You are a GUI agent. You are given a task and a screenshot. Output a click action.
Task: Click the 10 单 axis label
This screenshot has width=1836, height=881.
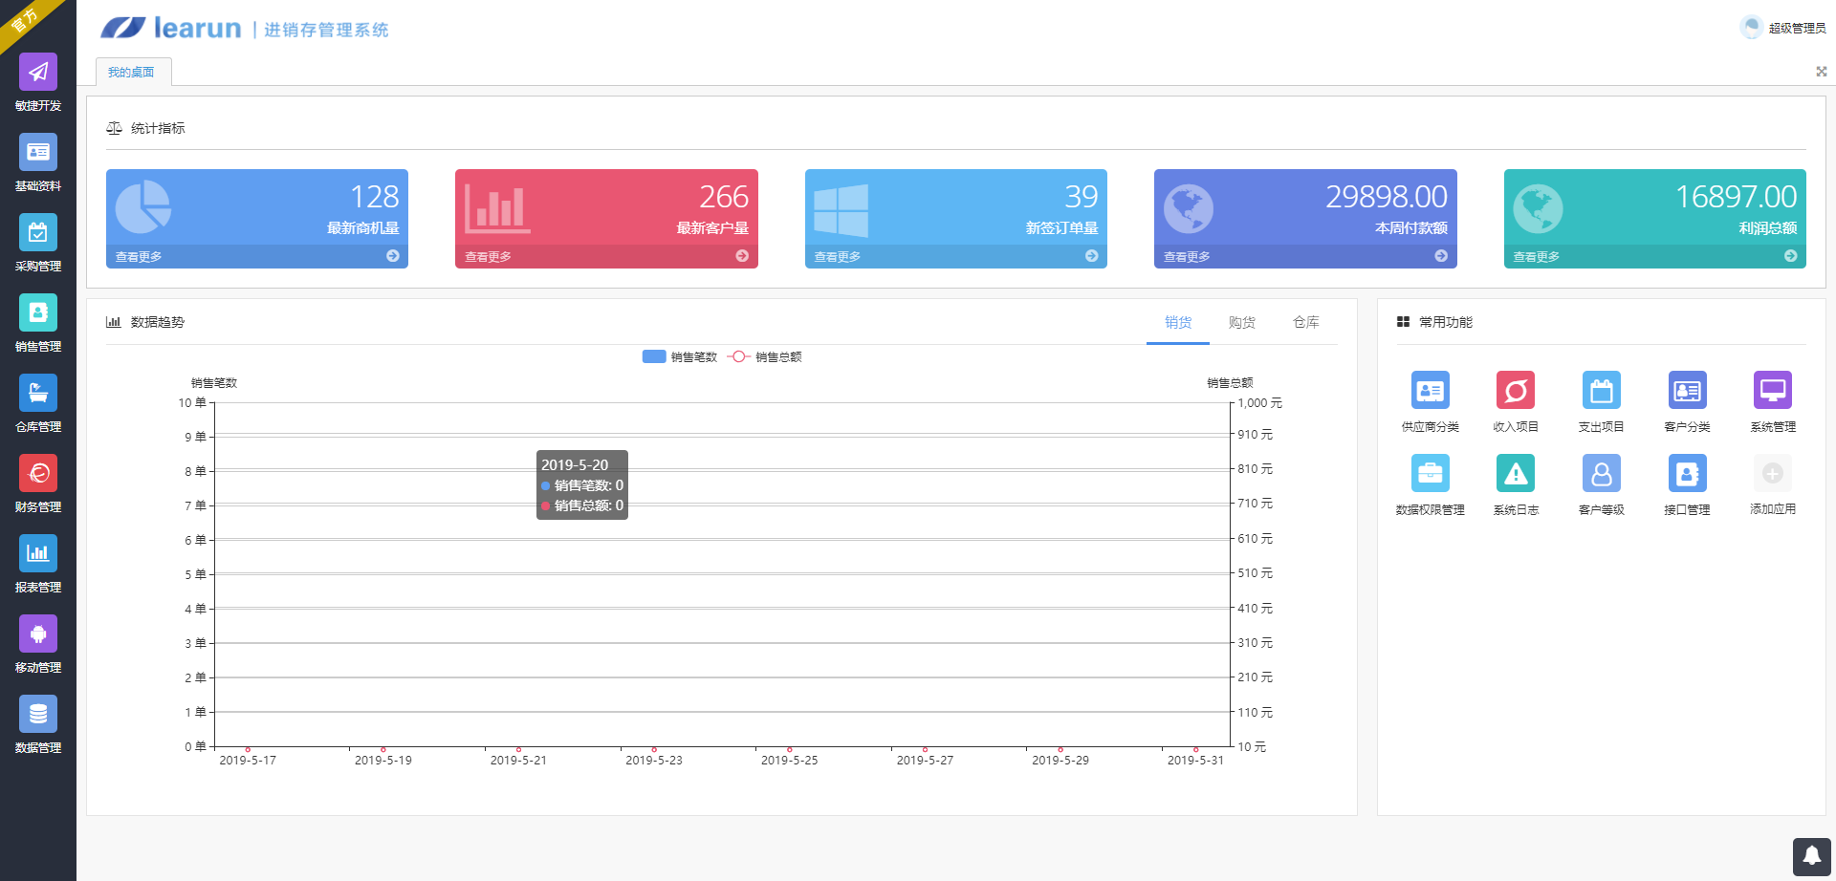point(192,403)
